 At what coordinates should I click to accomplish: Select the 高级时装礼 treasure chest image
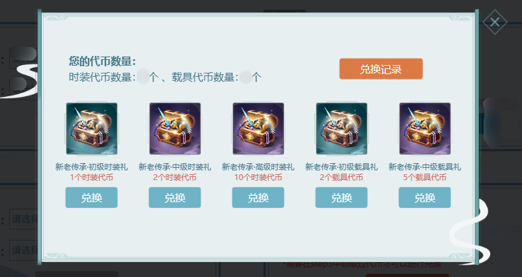(258, 128)
